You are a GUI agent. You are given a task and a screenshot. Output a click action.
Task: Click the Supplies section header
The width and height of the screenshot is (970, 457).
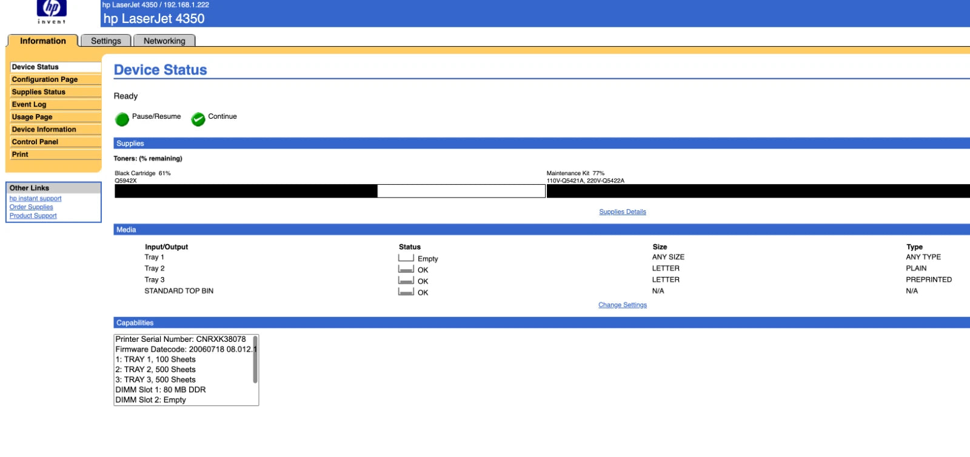542,144
